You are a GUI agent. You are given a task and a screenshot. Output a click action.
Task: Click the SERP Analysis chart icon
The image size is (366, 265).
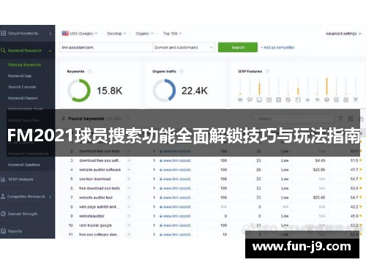[x=3, y=179]
